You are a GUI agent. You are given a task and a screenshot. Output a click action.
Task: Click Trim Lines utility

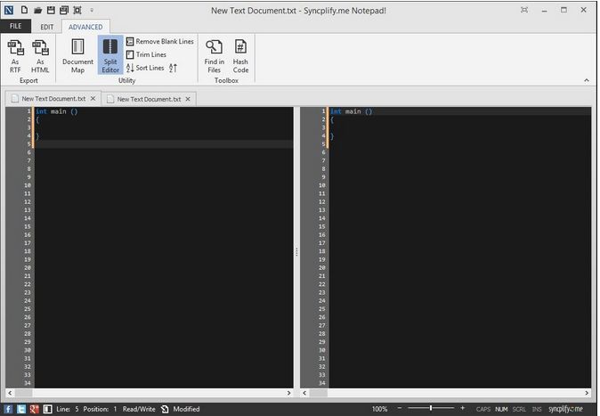pos(146,54)
